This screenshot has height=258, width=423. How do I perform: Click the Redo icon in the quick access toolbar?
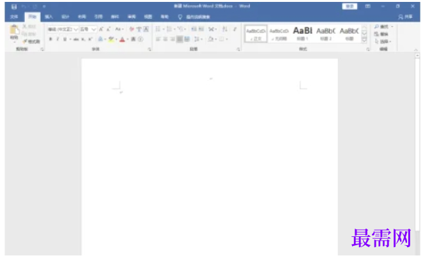click(35, 6)
